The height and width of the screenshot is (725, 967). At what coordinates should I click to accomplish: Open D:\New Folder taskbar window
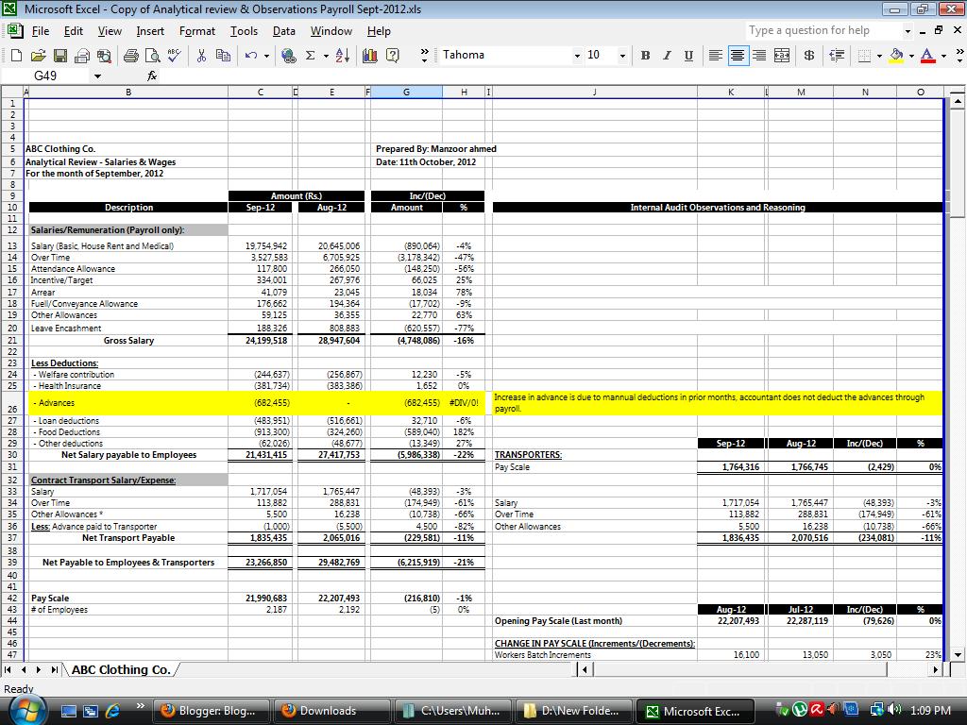click(574, 711)
